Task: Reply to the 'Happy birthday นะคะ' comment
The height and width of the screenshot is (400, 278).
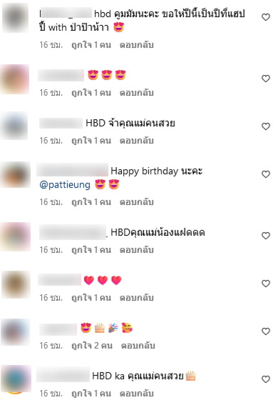Action: pyautogui.click(x=137, y=202)
